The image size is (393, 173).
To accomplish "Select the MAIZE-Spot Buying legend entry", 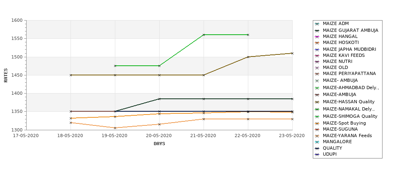I will point(344,123).
